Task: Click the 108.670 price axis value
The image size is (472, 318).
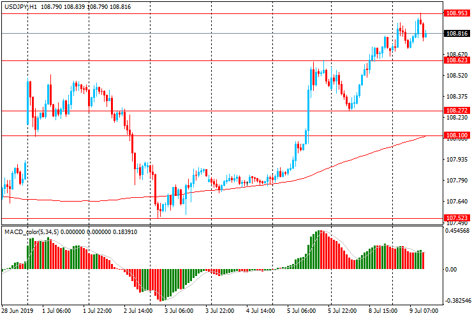Action: click(x=457, y=54)
